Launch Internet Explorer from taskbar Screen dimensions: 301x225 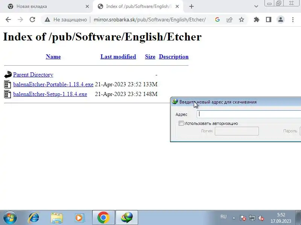[34, 218]
